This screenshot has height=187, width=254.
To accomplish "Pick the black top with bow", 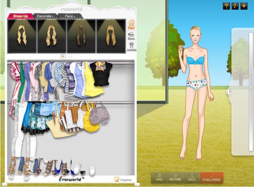I will (x=101, y=75).
